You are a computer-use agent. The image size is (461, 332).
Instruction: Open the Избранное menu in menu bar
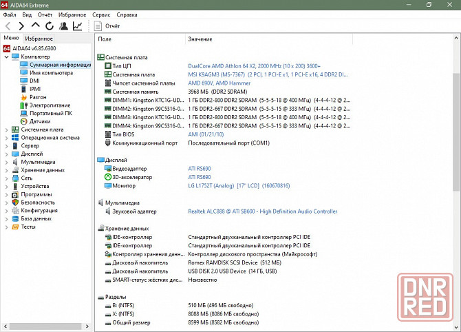pos(72,14)
